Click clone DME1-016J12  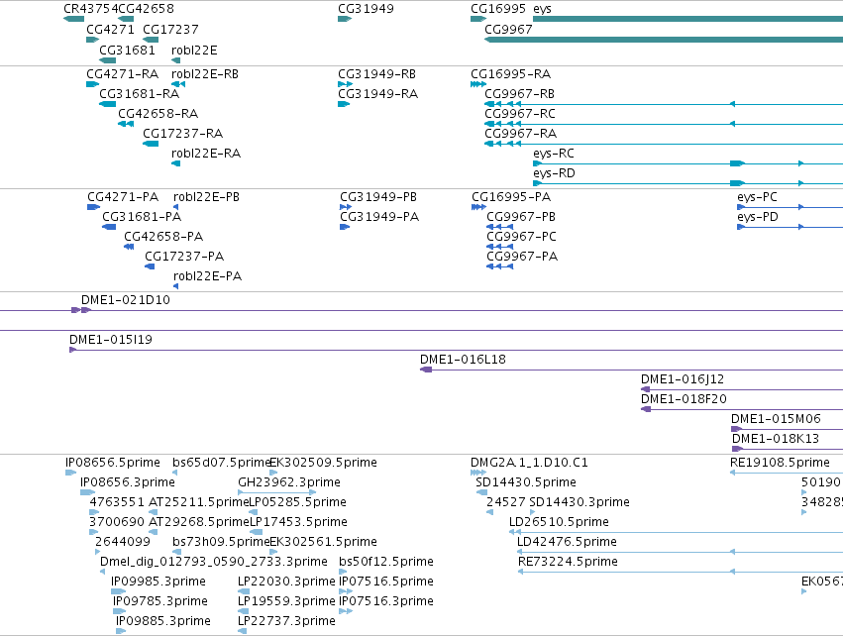[x=683, y=379]
